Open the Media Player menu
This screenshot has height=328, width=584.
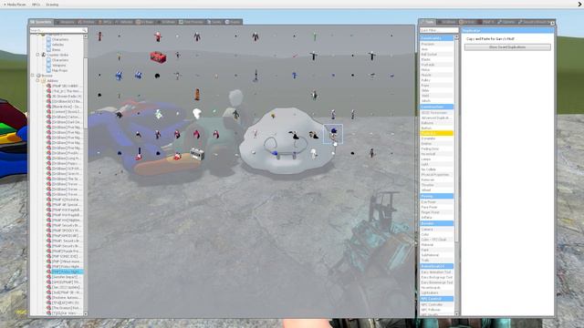[16, 5]
